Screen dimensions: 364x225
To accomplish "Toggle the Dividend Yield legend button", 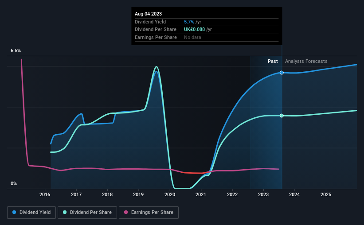I will point(31,213).
